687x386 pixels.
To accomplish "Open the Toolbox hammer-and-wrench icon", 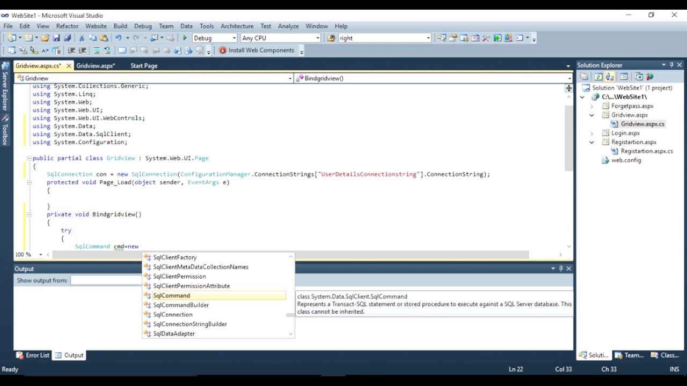I will tap(486, 38).
